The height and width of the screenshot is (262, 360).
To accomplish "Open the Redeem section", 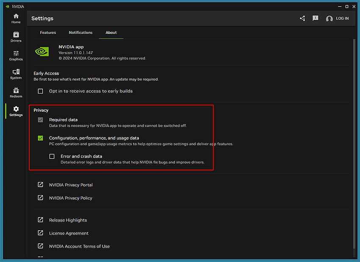I will (16, 93).
